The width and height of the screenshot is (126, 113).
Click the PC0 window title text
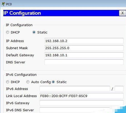coord(9,4)
